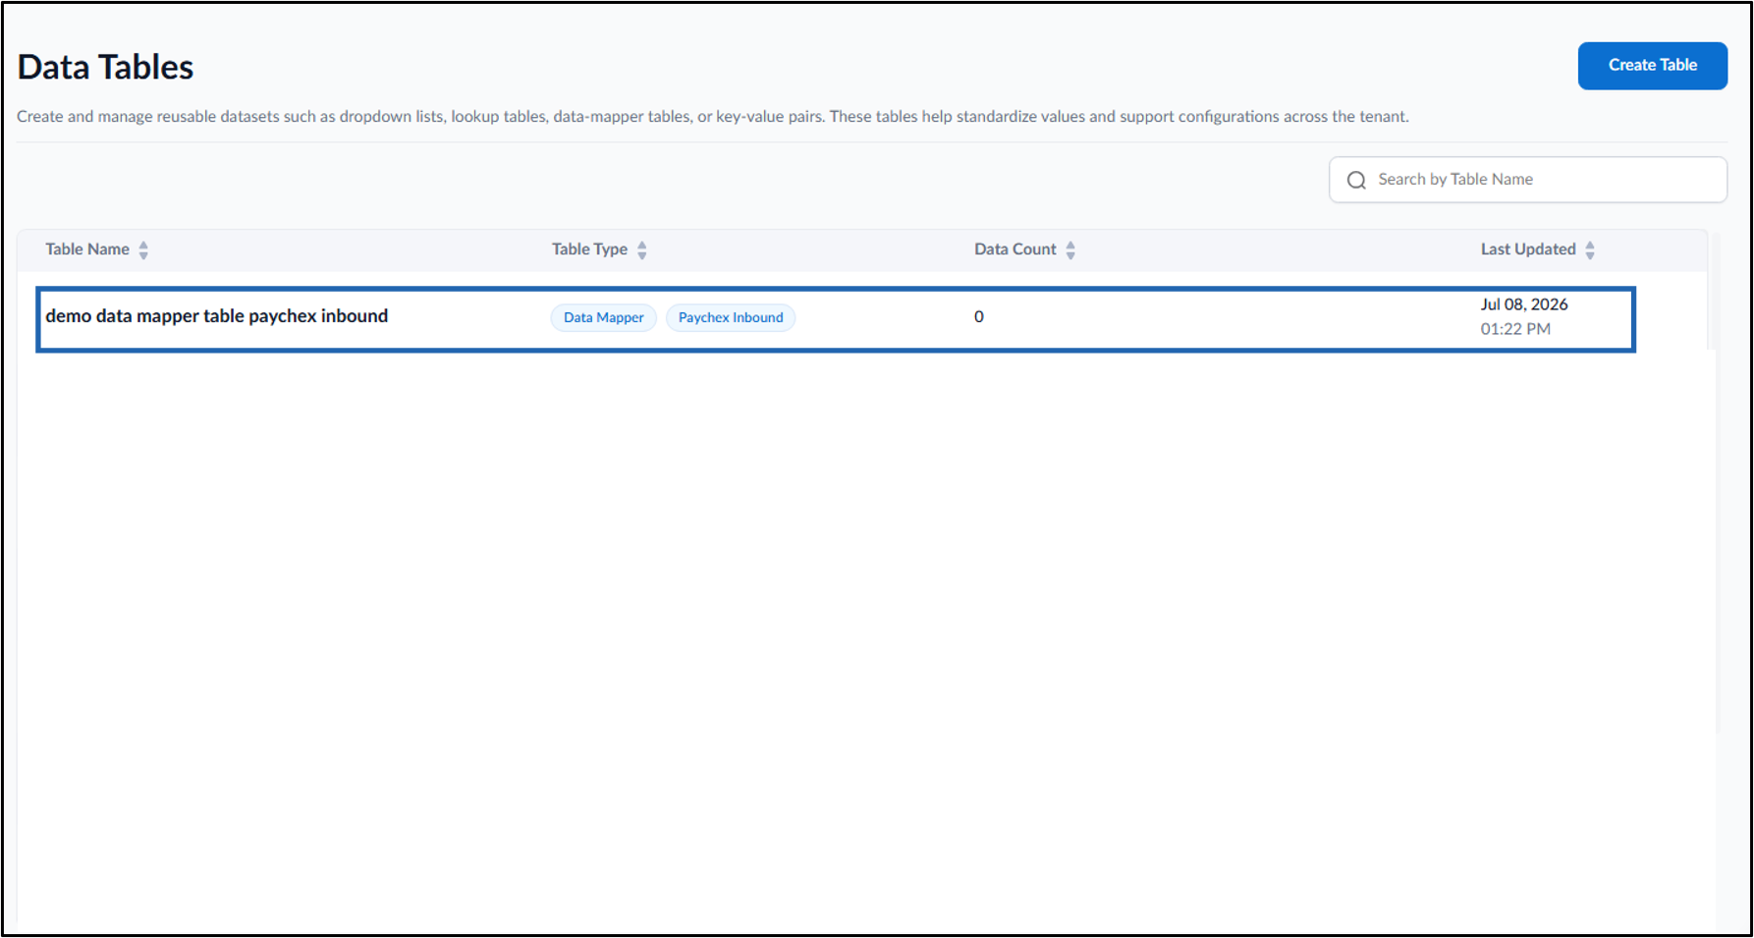Sort by Table Type column arrows
Image resolution: width=1754 pixels, height=938 pixels.
tap(642, 250)
